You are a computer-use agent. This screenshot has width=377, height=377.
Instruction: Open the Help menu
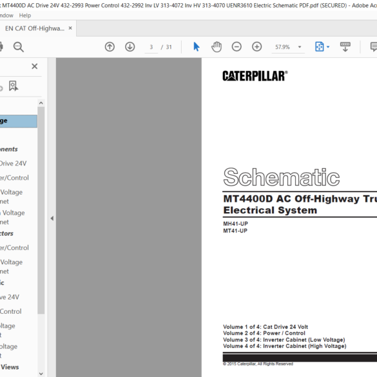pyautogui.click(x=25, y=15)
